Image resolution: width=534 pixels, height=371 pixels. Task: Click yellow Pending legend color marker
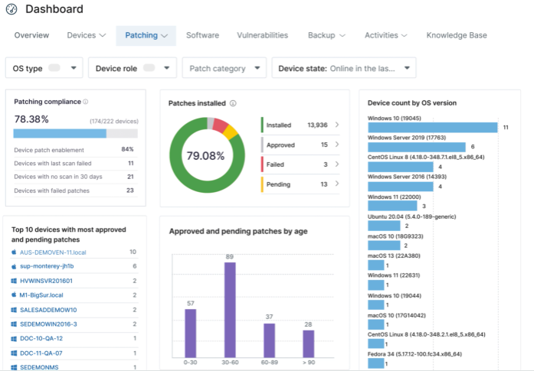click(x=262, y=184)
